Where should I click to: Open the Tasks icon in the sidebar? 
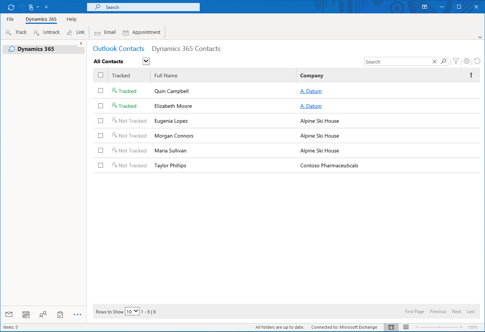coord(60,314)
